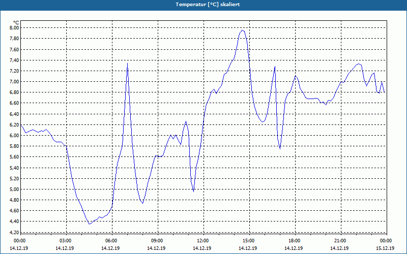The image size is (407, 254).
Task: Click the 4,80 y-axis value
Action: (14, 200)
